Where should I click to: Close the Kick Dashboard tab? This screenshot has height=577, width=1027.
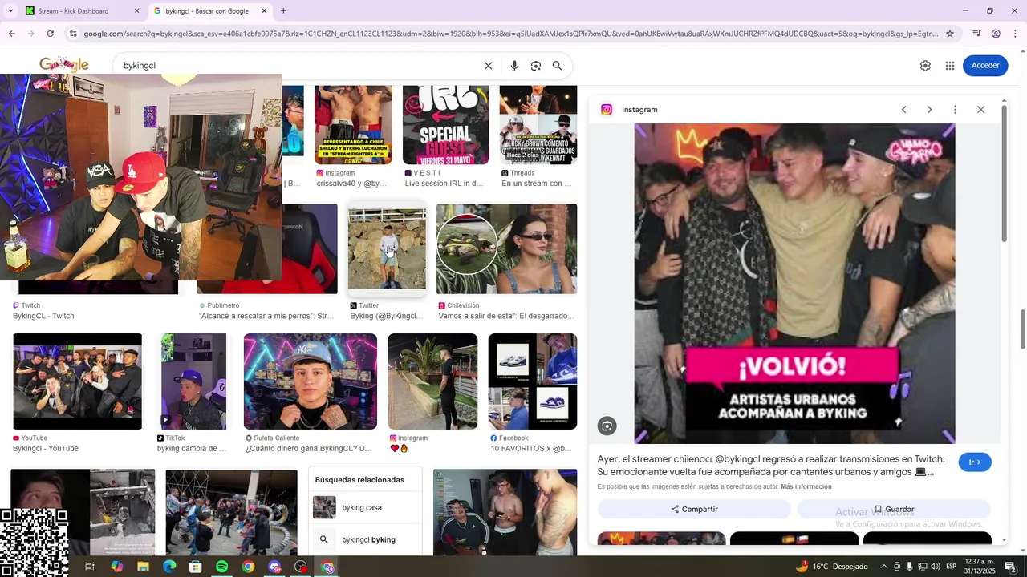[136, 11]
